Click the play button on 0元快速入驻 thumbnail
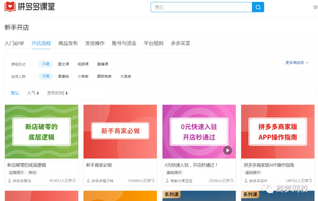Viewport: 318px width, 201px height. coord(227,150)
